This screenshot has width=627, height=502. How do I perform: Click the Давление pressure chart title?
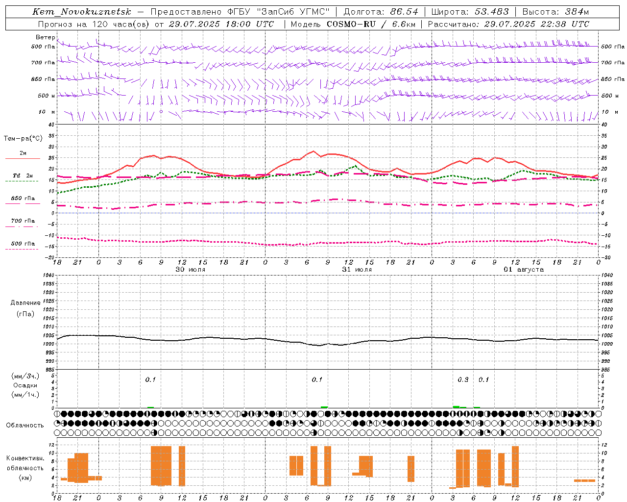[x=25, y=303]
